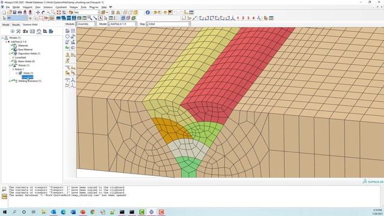Screen dimensions: 384x216
Task: Click the 2x icon in Custom Weld panel
Action: (25, 31)
